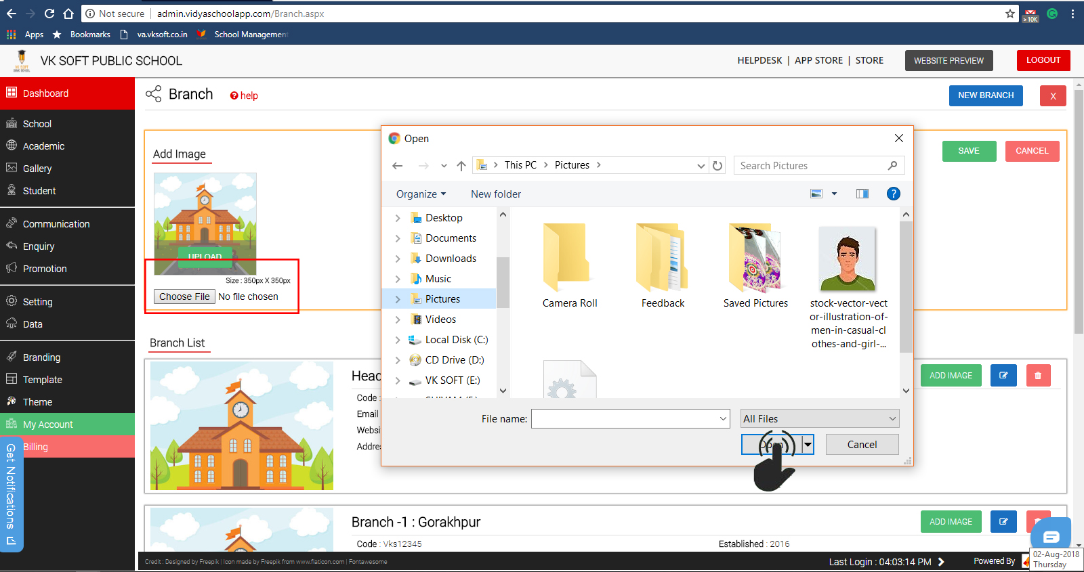
Task: Expand the Videos tree node
Action: pyautogui.click(x=398, y=320)
